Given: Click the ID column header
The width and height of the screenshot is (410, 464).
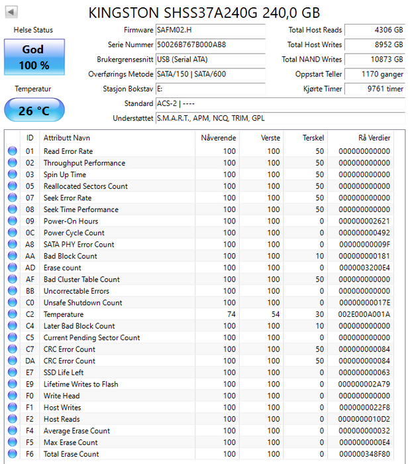Looking at the screenshot, I should (30, 138).
